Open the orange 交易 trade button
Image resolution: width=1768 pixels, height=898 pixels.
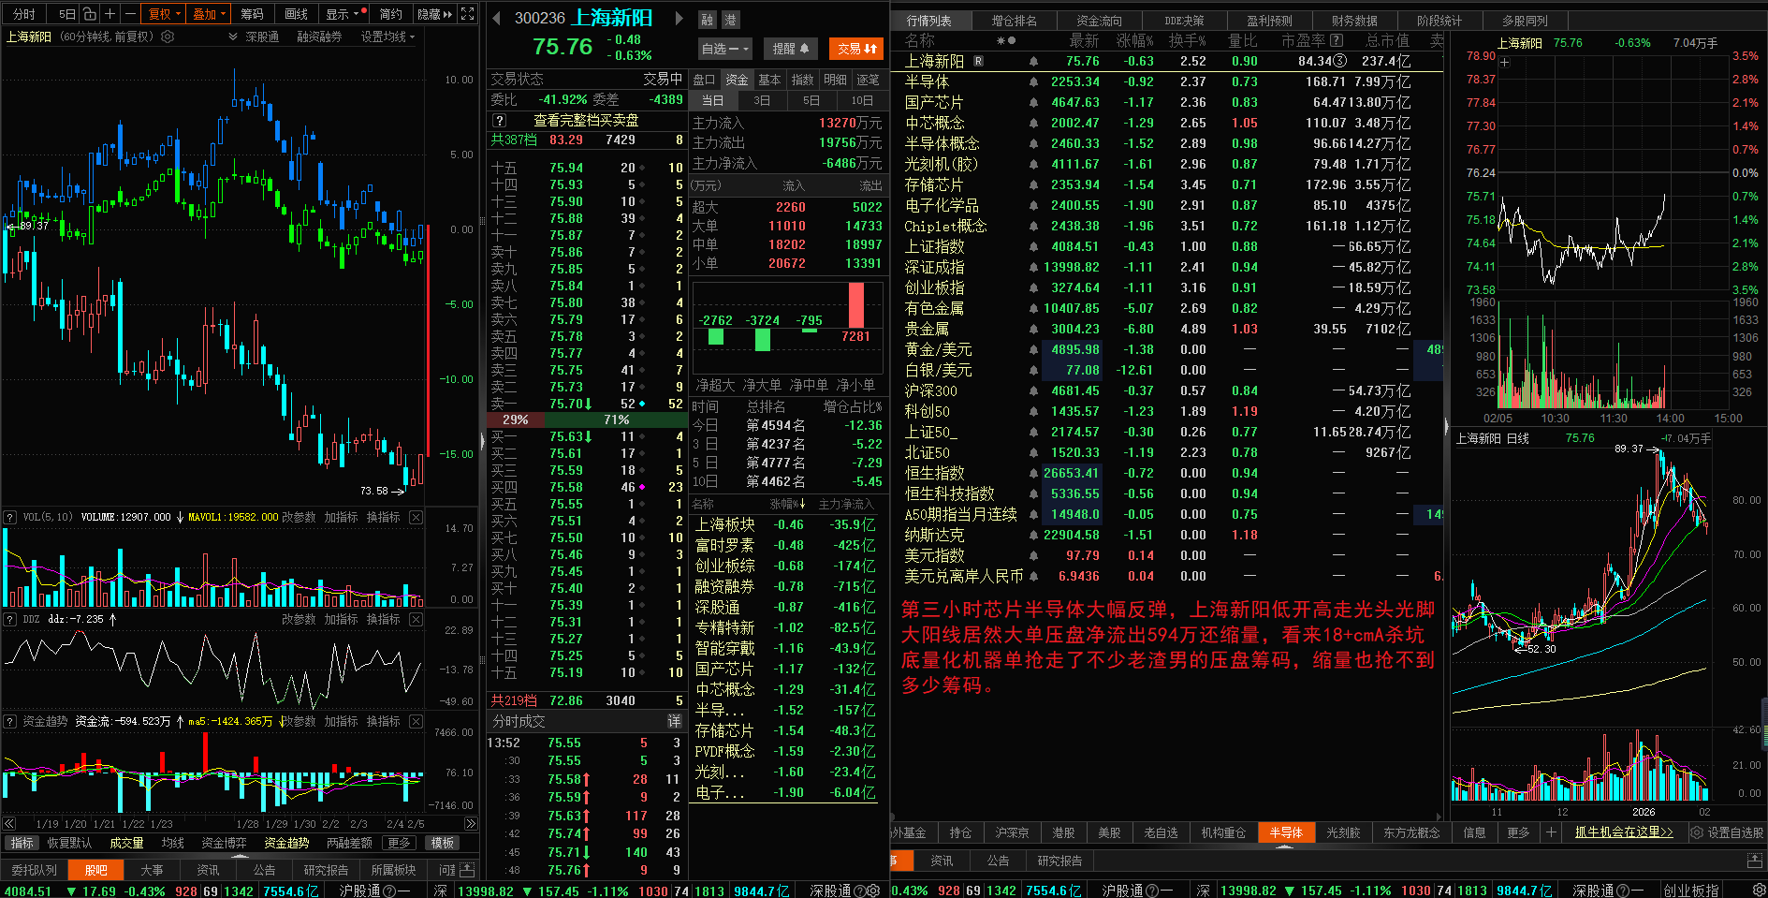[857, 49]
